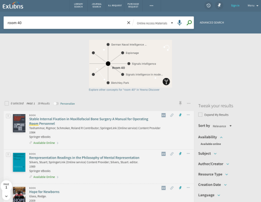This screenshot has width=261, height=202.
Task: Open Journal Search menu item
Action: tap(97, 5)
